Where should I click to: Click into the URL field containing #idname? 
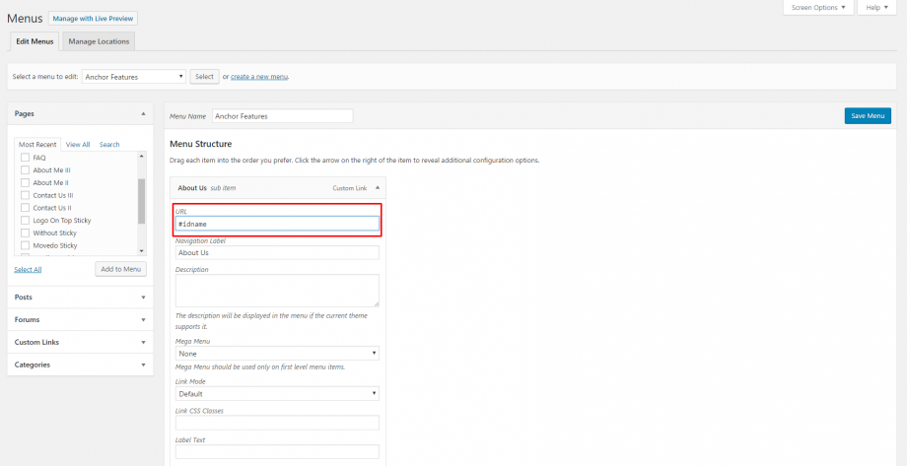click(x=277, y=224)
